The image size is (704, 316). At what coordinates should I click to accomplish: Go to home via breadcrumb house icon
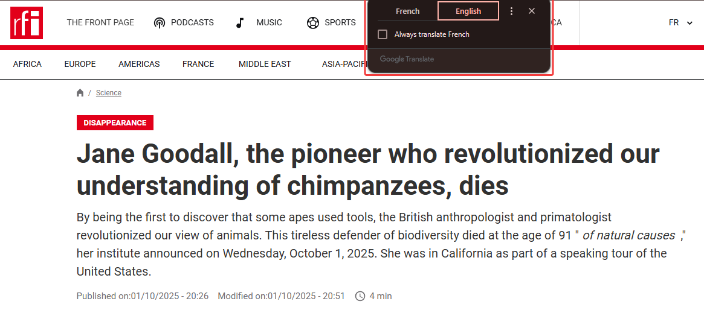click(x=80, y=93)
